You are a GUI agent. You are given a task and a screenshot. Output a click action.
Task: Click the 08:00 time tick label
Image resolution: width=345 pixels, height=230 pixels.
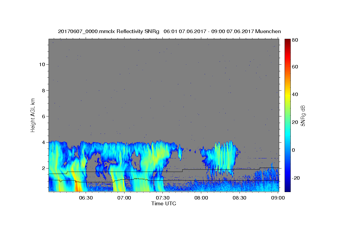(x=201, y=198)
